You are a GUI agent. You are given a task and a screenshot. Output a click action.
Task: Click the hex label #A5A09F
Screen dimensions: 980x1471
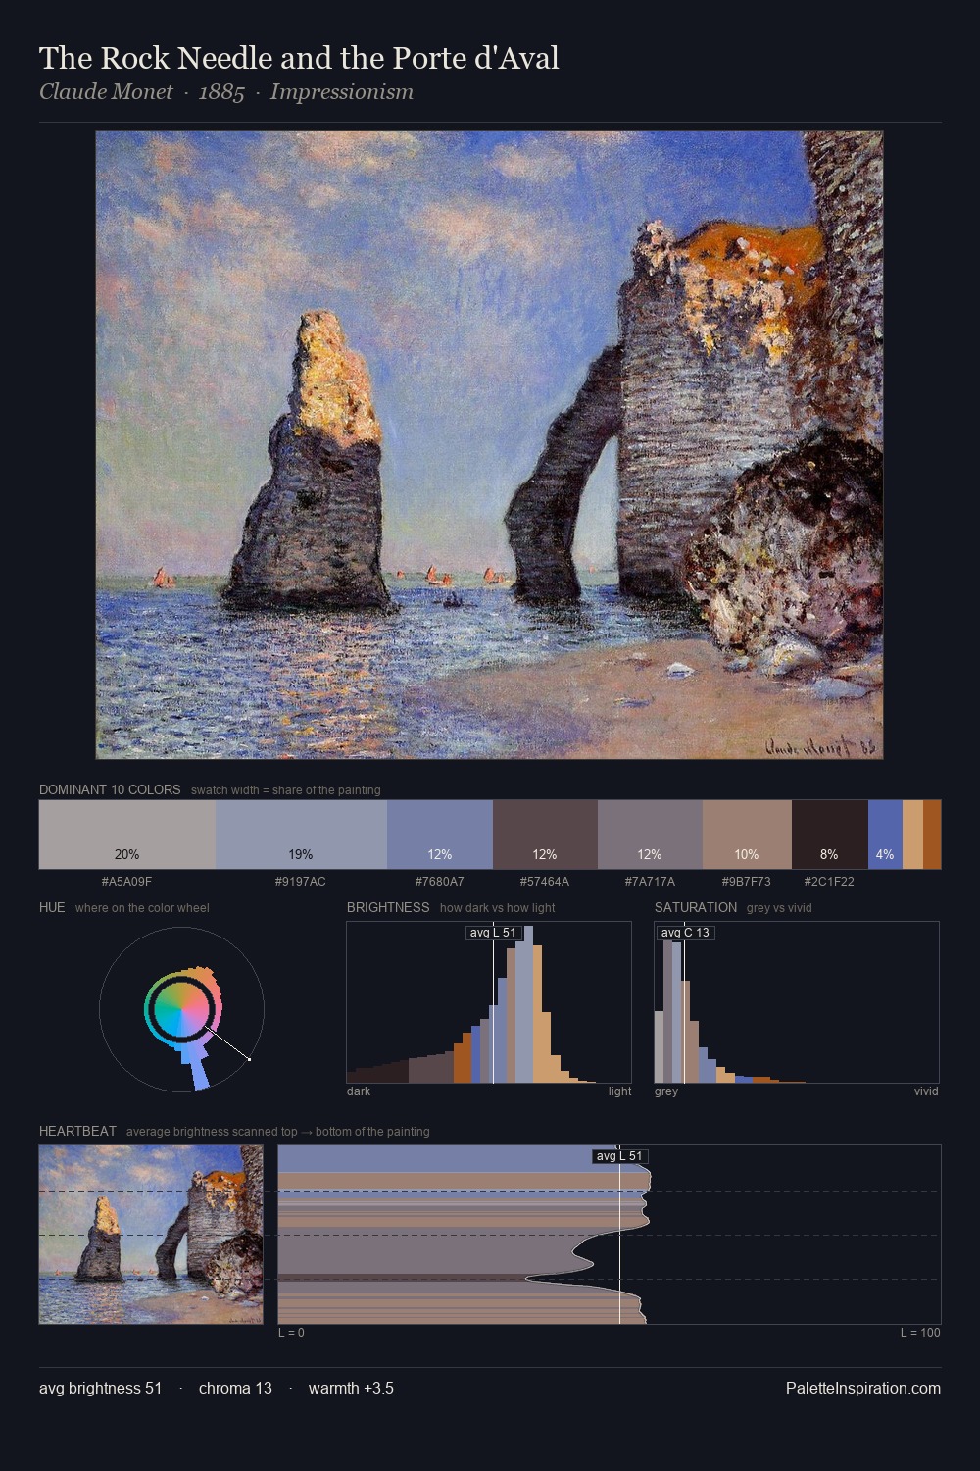[x=126, y=882]
